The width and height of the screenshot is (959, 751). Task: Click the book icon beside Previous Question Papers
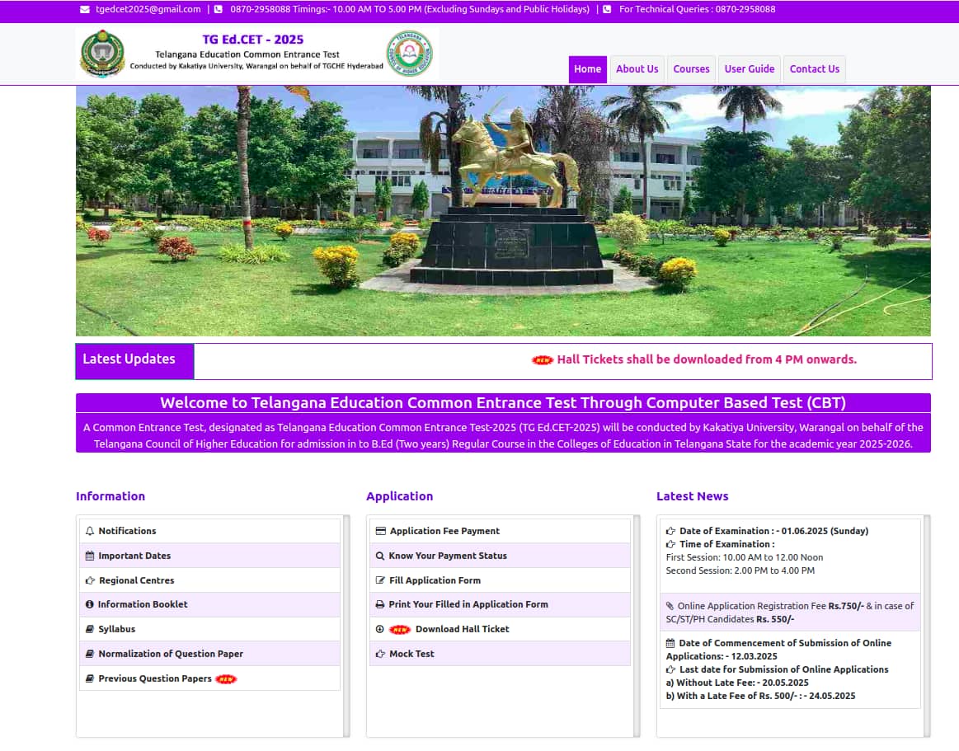click(90, 678)
